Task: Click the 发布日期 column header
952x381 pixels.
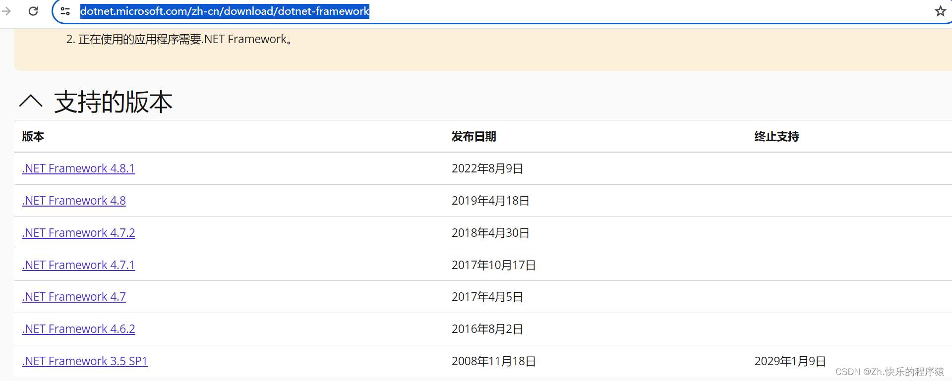Action: coord(474,136)
